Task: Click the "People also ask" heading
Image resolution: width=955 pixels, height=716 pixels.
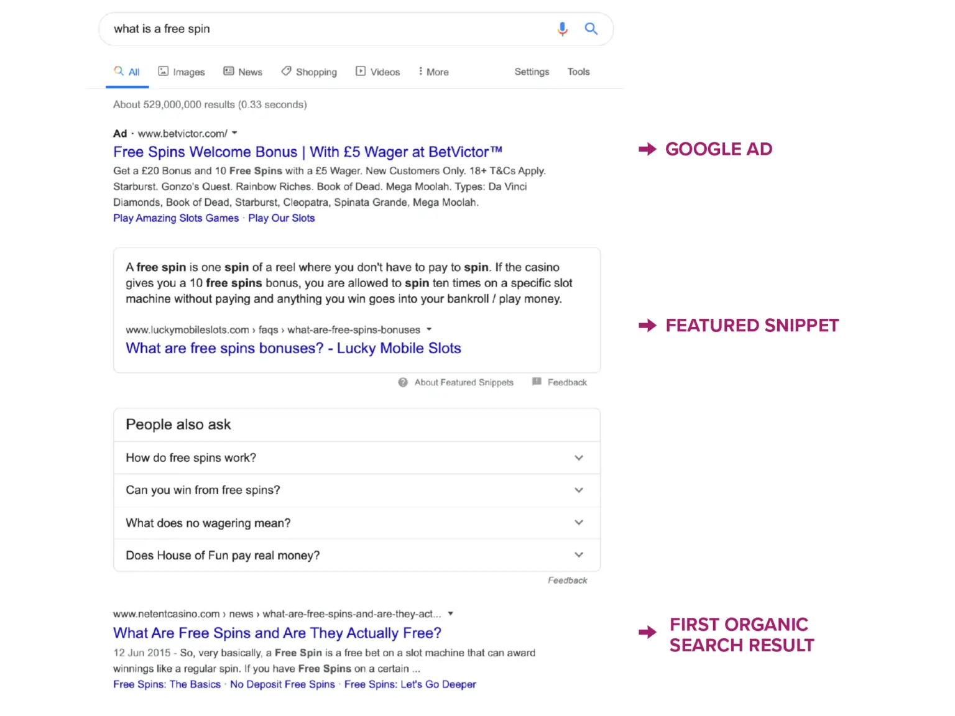Action: [x=178, y=425]
